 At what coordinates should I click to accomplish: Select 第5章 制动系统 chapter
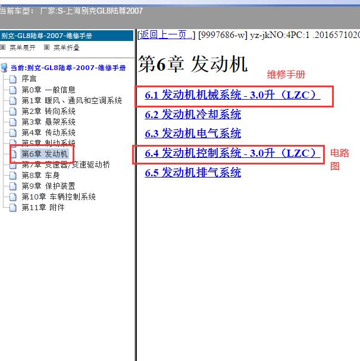click(x=48, y=142)
